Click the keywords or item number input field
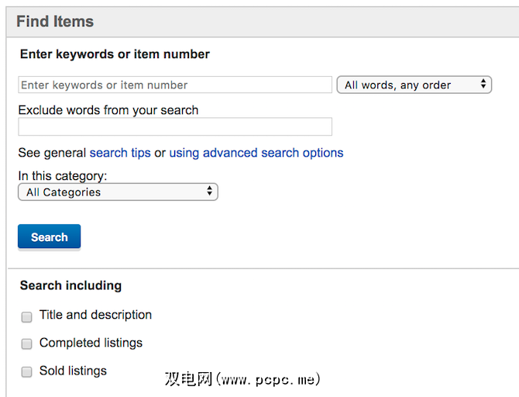The image size is (519, 397). pyautogui.click(x=175, y=85)
